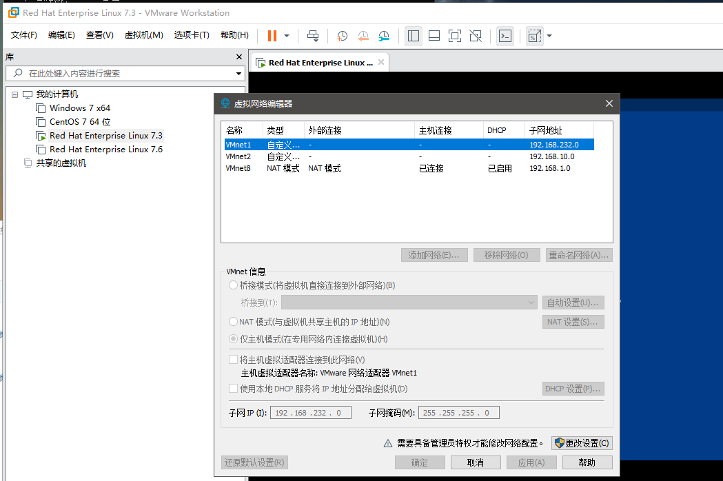Click 子网 IP input field
Screen dimensions: 723x481
coord(311,413)
